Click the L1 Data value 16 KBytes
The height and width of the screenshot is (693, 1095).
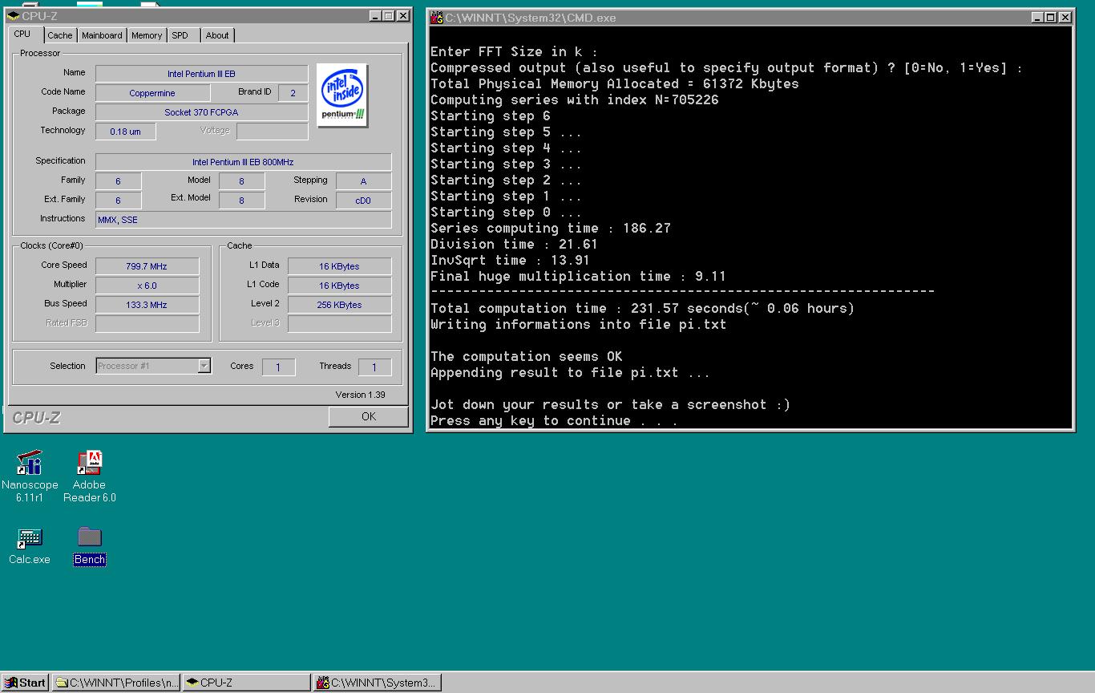point(339,266)
